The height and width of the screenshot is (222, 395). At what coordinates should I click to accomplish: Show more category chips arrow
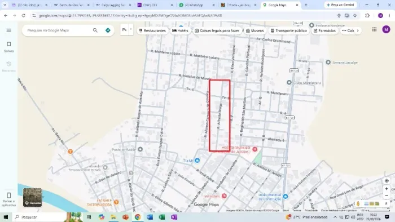[x=358, y=30]
